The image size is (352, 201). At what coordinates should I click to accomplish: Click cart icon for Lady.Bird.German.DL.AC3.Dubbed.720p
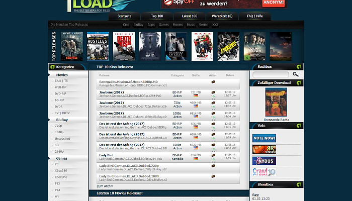(x=213, y=166)
